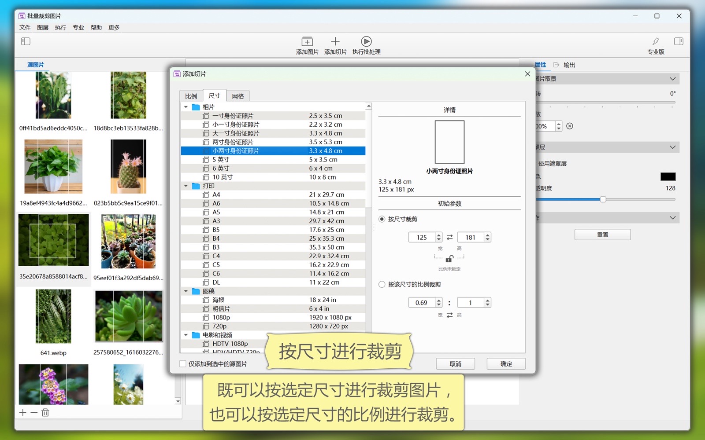
Task: Collapse the 图稿 folder group
Action: pos(186,291)
